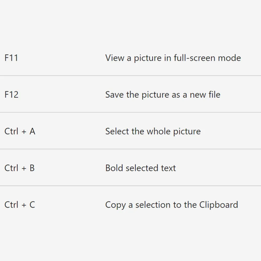Click the 'Bold selected text' description
Viewport: 261px width, 261px height.
pos(140,168)
